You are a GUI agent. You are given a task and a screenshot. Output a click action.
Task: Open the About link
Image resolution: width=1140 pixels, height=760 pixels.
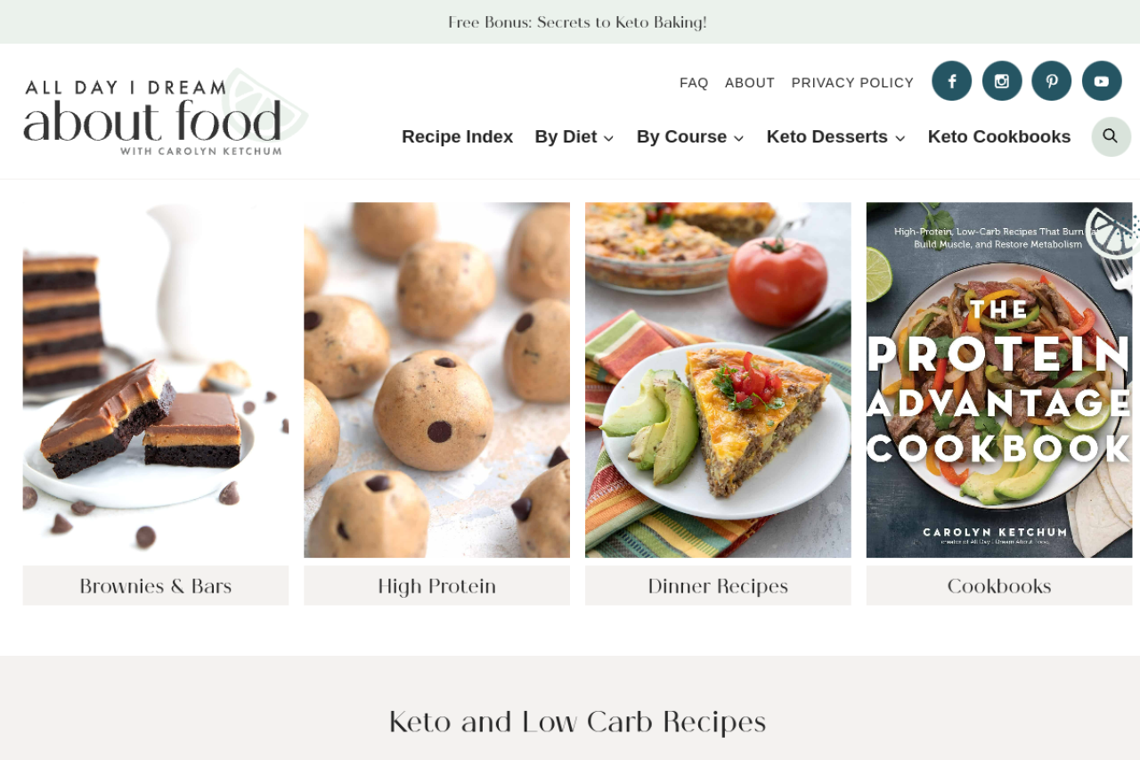(750, 83)
